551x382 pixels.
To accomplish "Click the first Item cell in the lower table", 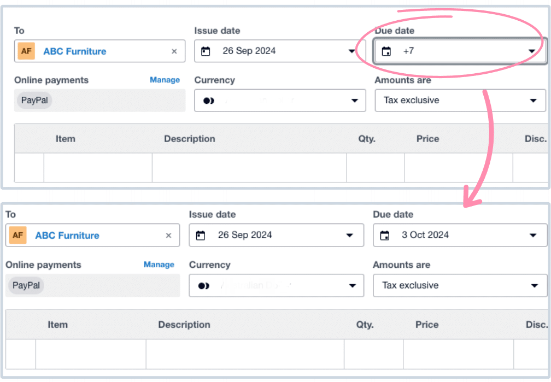I will (90, 354).
